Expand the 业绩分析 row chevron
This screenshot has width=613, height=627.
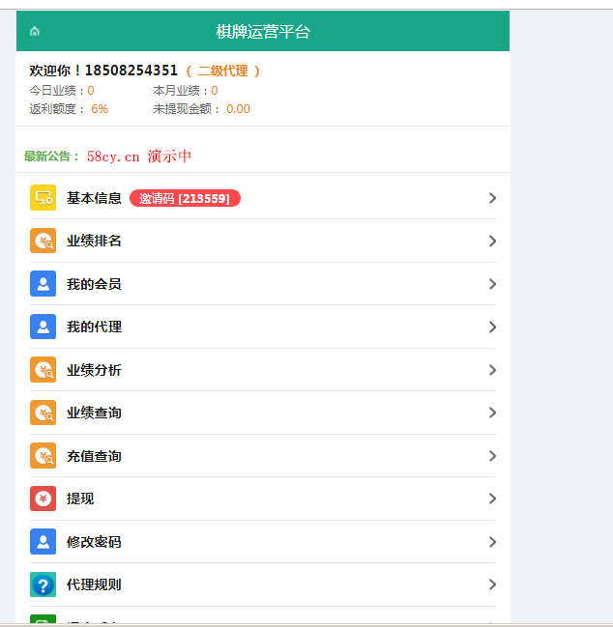click(x=492, y=370)
